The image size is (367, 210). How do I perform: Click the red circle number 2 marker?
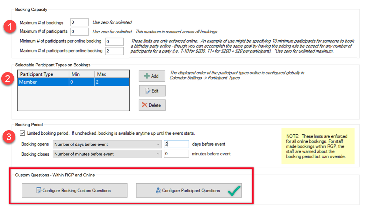pos(8,78)
